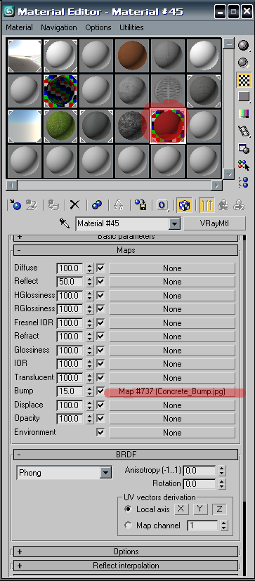Click the Make Material Copy icon

coord(97,205)
